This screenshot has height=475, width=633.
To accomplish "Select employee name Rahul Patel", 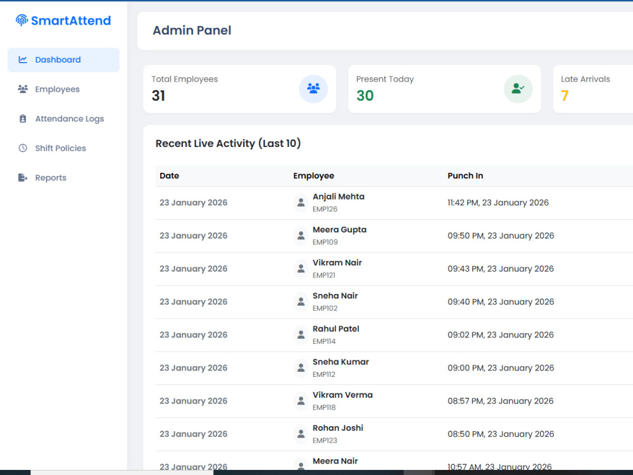I will [x=336, y=329].
